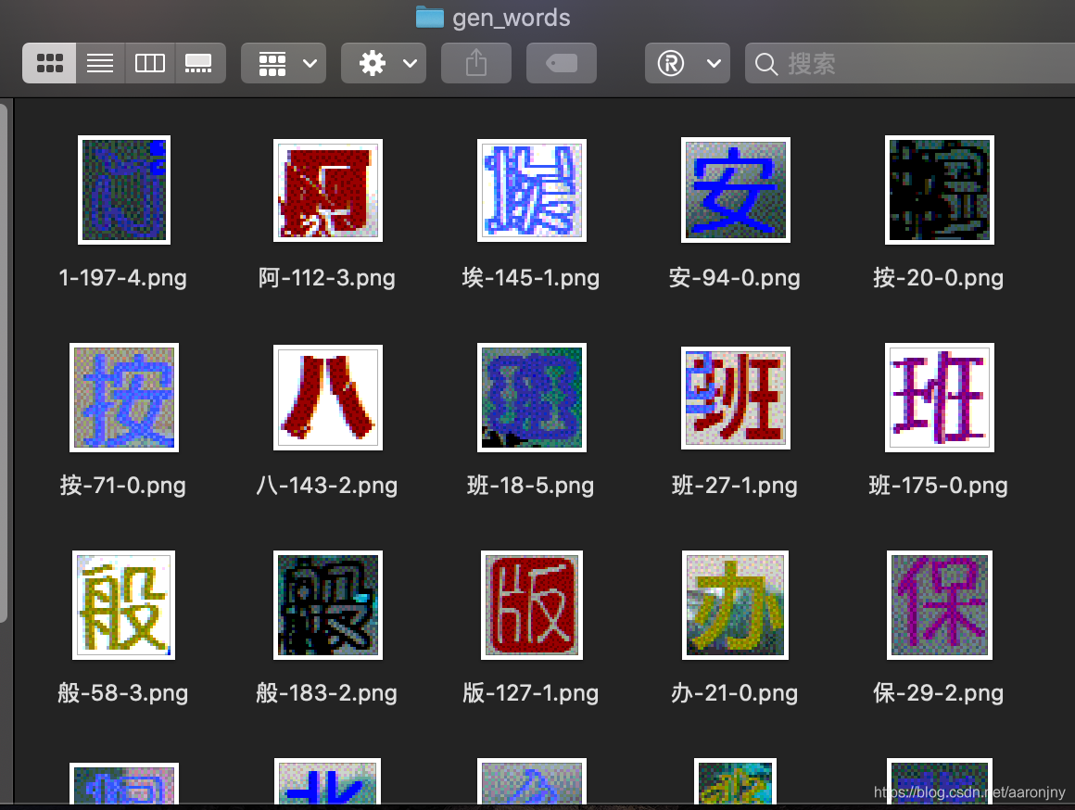The height and width of the screenshot is (810, 1075).
Task: Open the R-circle toolbar dropdown
Action: (x=687, y=63)
